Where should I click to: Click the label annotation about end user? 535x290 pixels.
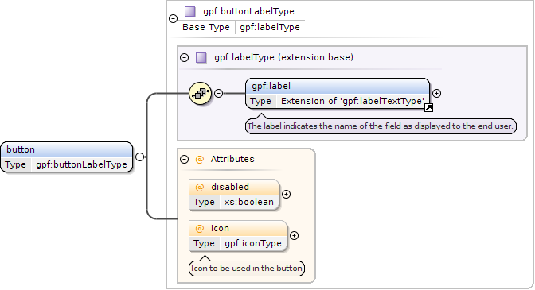pos(381,126)
